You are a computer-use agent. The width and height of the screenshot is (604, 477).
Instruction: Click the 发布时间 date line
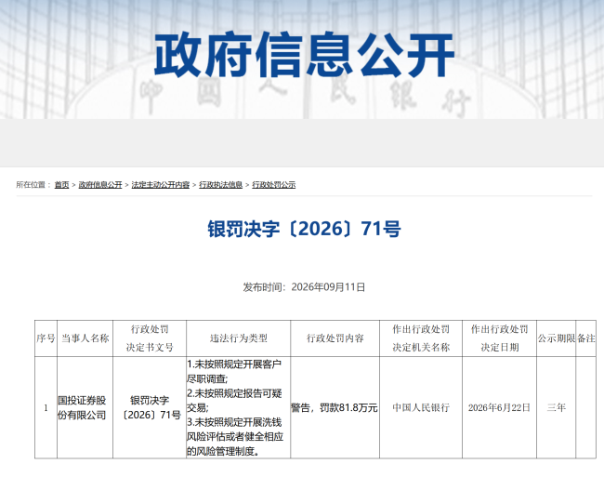click(x=304, y=287)
